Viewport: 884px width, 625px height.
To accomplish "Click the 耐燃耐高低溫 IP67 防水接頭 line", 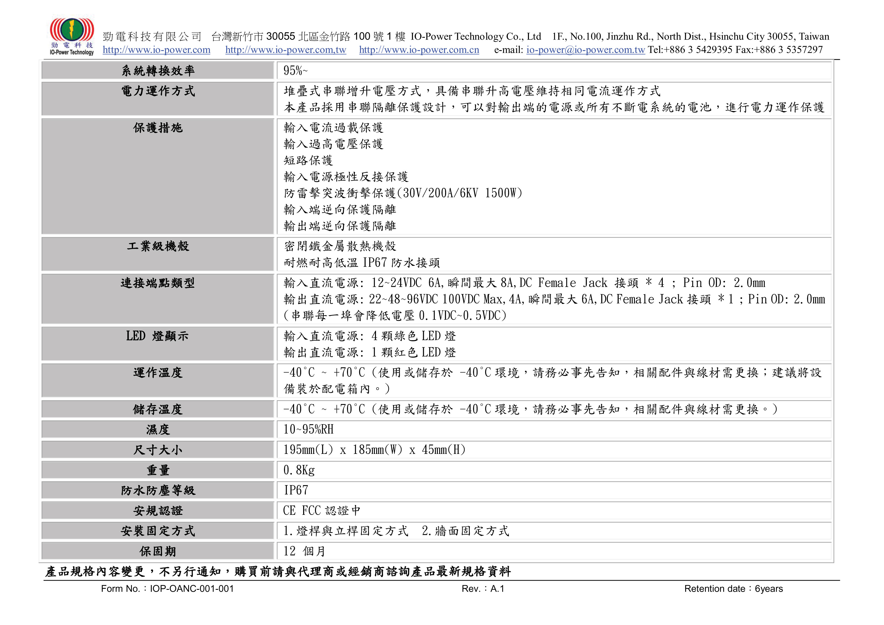I will tap(362, 263).
